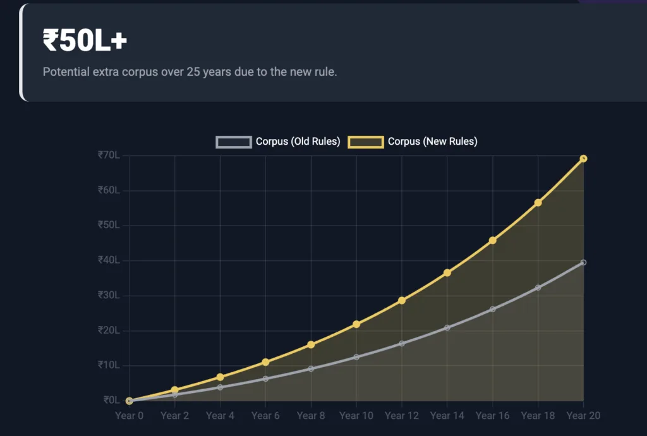Click the yellow data point at Year 8
This screenshot has height=436, width=647.
[x=311, y=344]
